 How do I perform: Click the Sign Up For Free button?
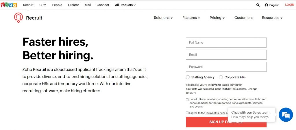point(226,122)
